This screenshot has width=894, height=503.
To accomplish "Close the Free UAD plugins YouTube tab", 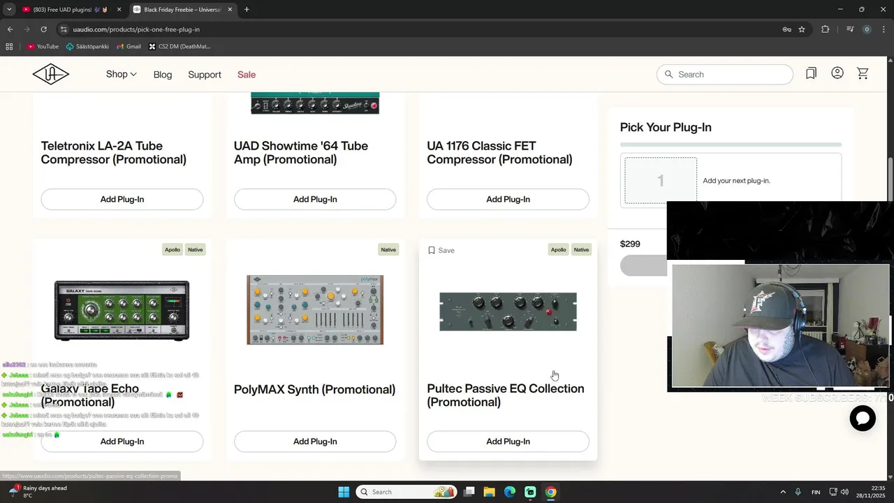I will (x=119, y=10).
